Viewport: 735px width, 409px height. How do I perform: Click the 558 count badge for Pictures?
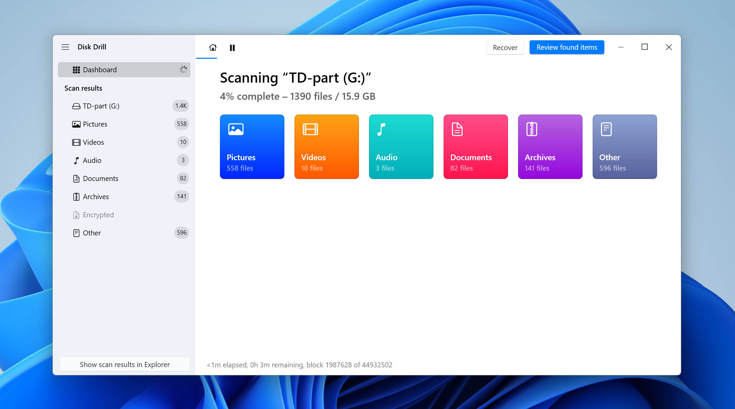[182, 124]
